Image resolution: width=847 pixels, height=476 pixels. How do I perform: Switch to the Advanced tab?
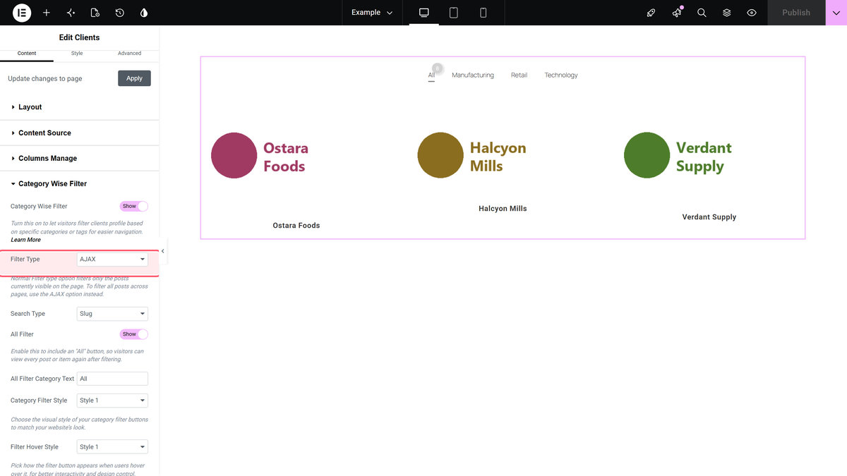(x=130, y=54)
